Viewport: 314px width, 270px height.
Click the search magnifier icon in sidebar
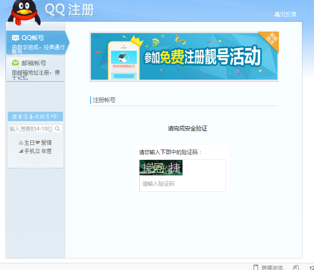[57, 129]
